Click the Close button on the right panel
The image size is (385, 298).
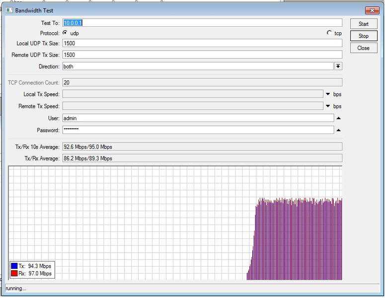[x=363, y=48]
